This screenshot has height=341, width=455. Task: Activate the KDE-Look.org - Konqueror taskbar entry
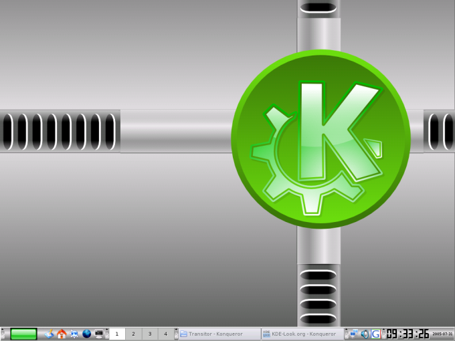(x=302, y=334)
